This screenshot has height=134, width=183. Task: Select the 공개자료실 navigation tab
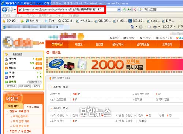point(143,44)
